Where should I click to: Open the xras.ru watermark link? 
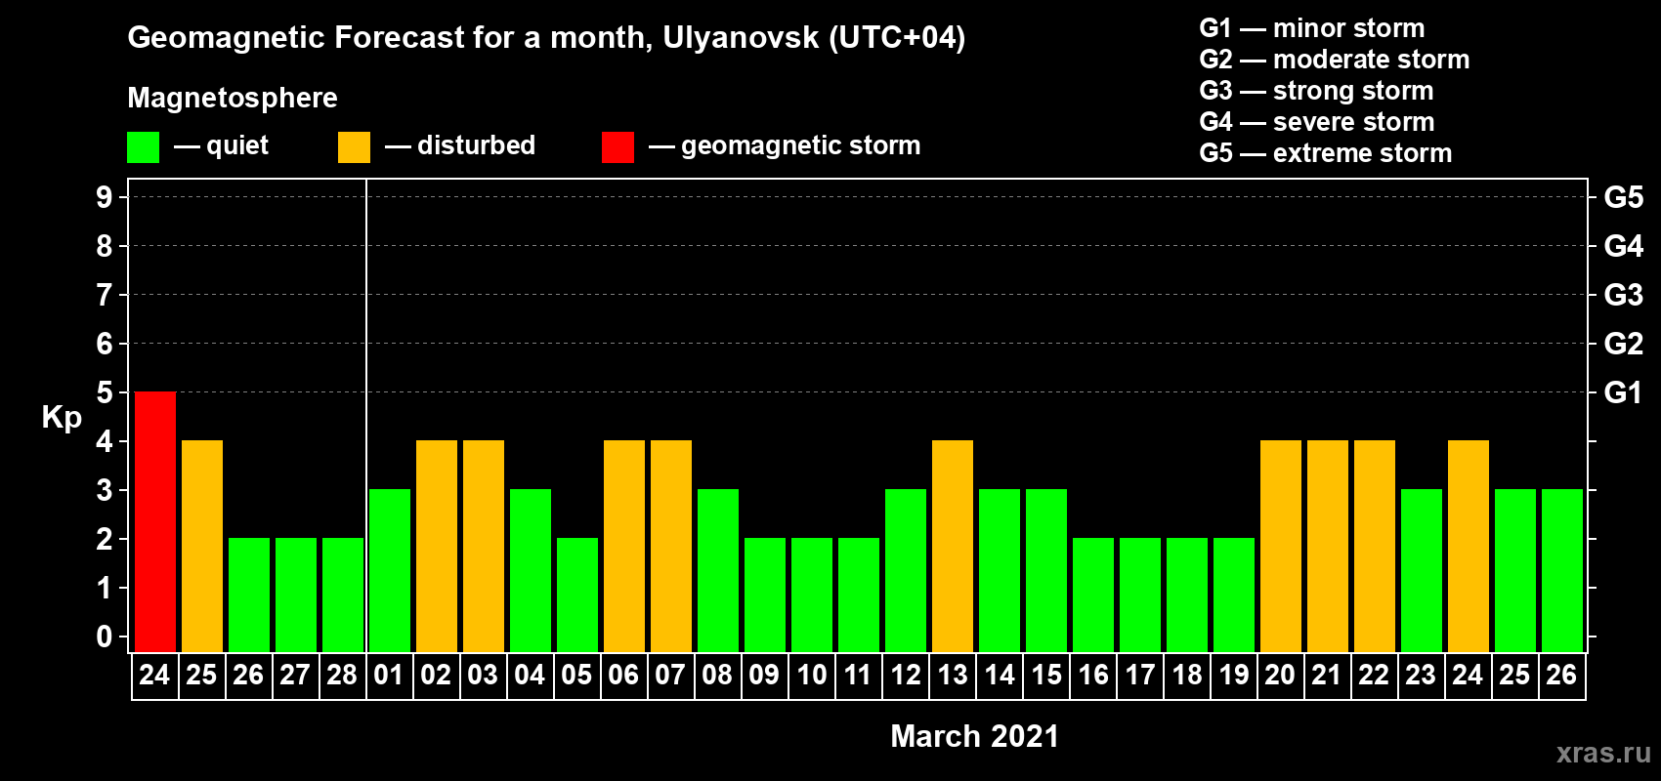[1602, 753]
